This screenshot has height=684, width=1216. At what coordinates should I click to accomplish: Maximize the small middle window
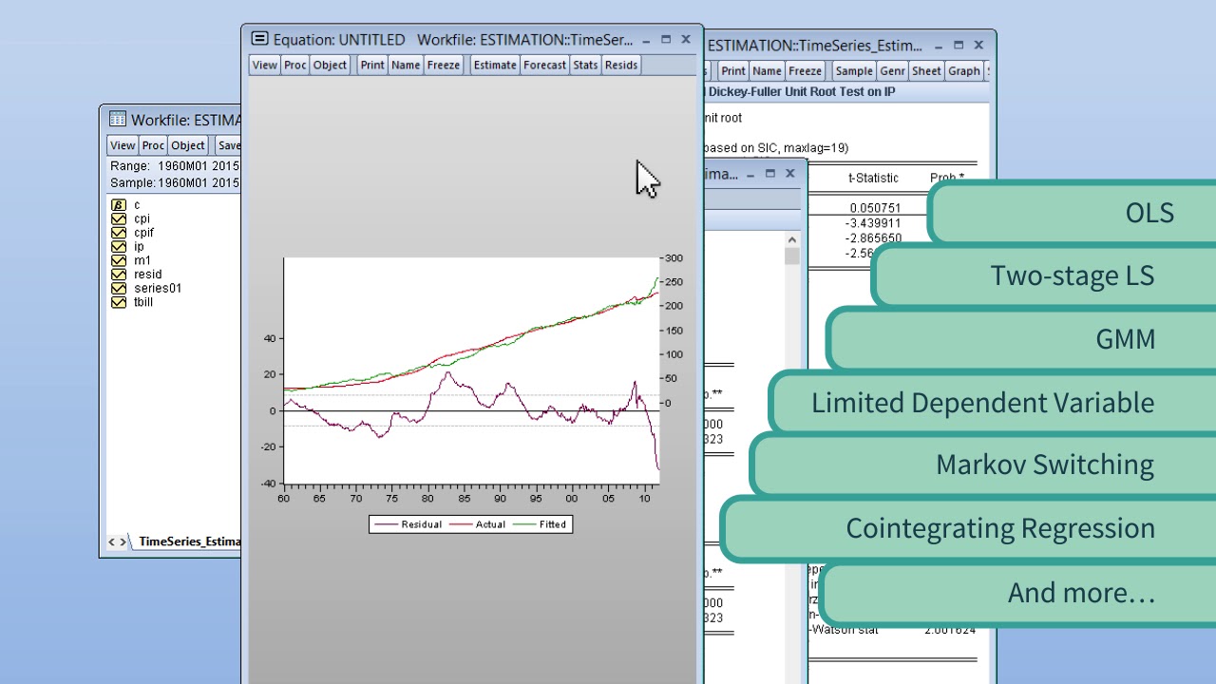[x=770, y=174]
